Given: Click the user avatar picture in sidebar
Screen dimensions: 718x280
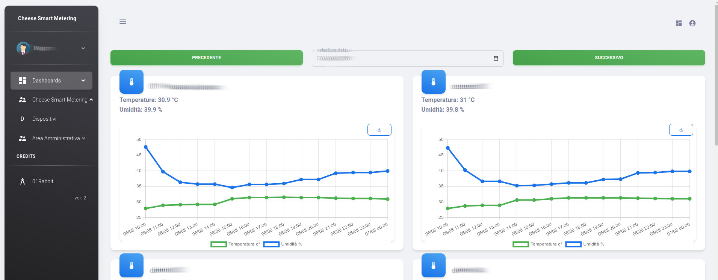Looking at the screenshot, I should click(23, 48).
